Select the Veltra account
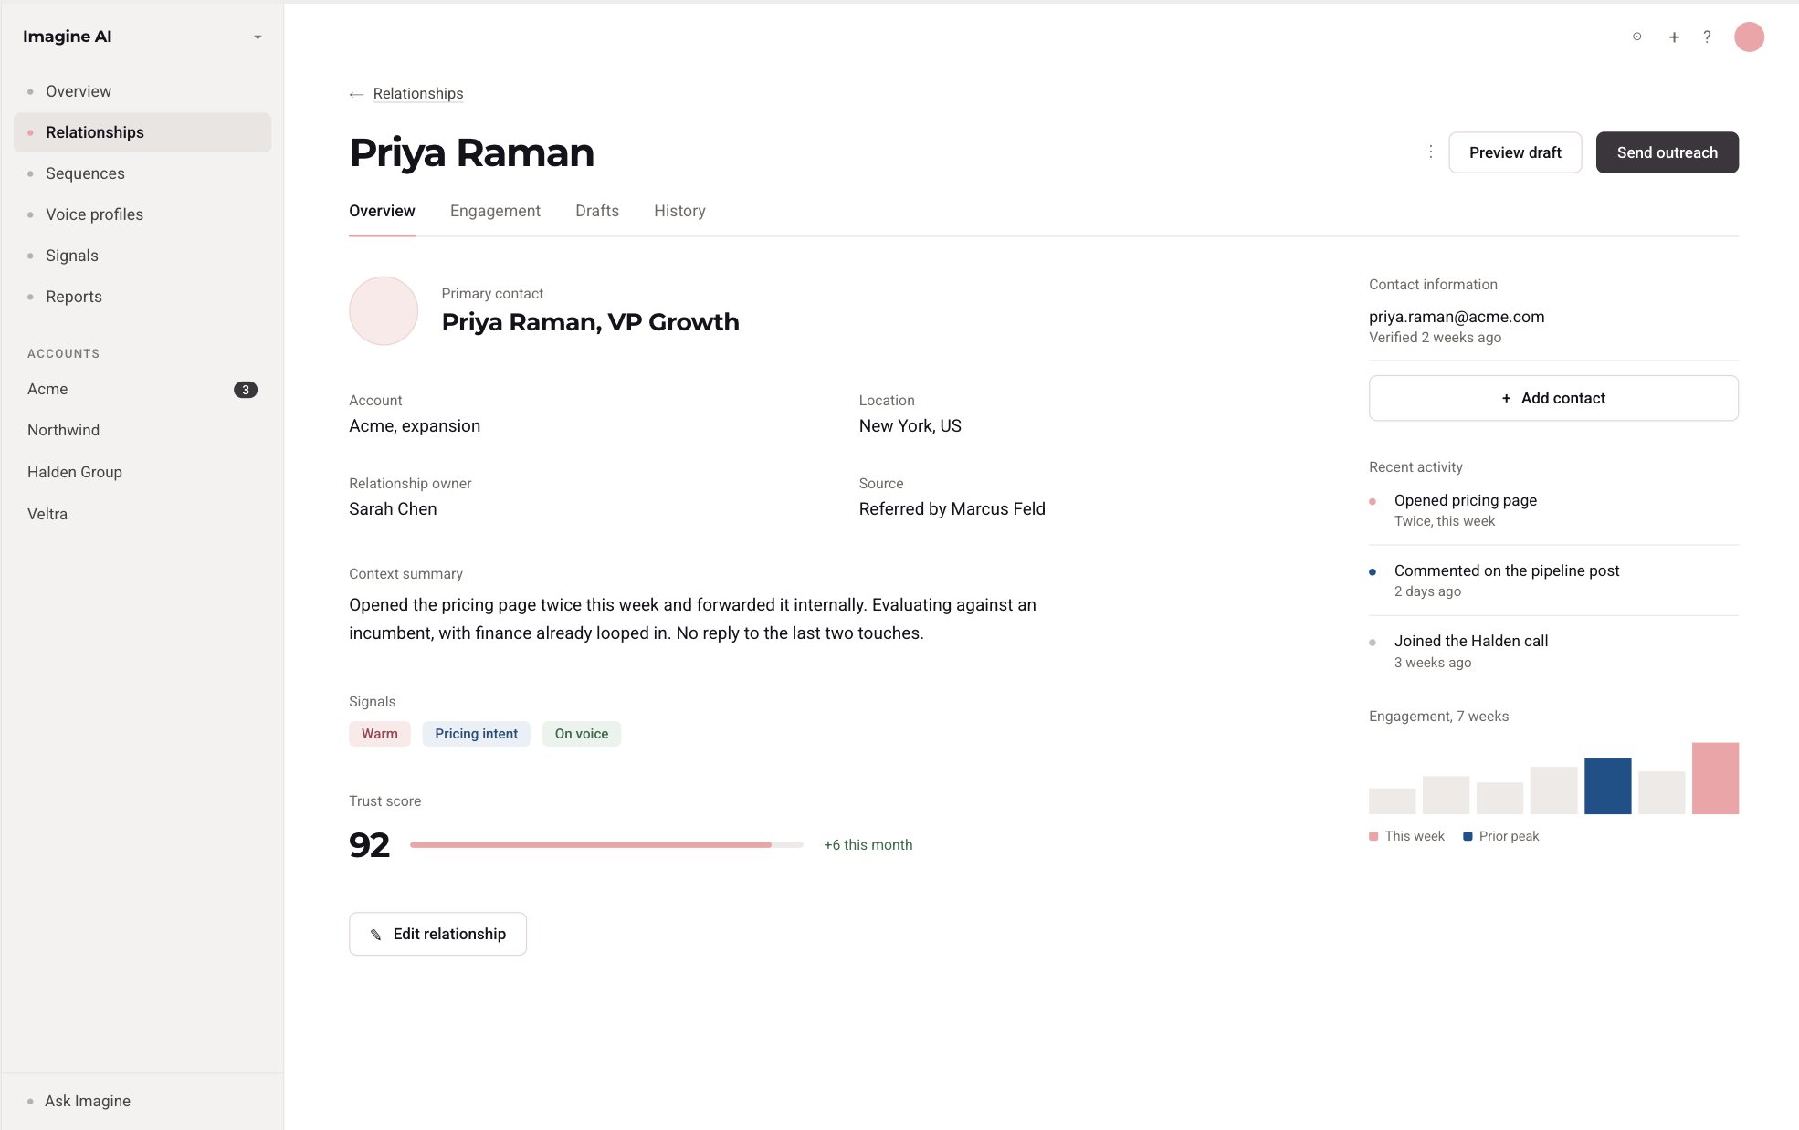Viewport: 1799px width, 1130px height. click(x=142, y=514)
